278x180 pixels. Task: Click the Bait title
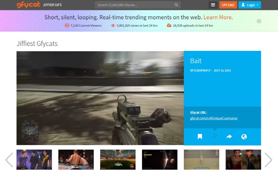click(196, 61)
